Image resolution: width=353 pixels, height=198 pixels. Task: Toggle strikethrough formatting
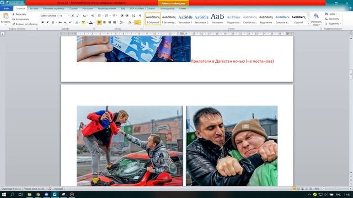point(60,23)
